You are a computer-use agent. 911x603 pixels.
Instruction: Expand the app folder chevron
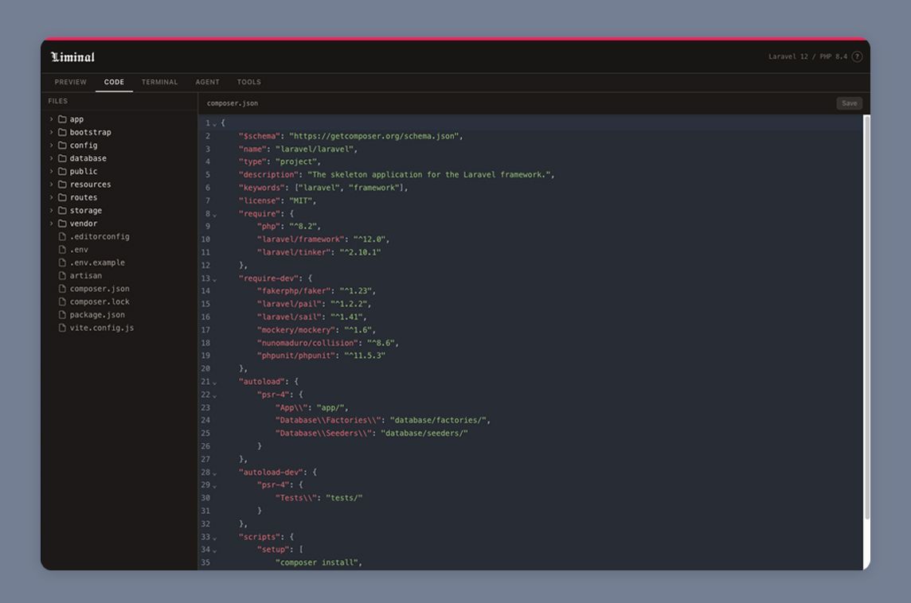[51, 119]
